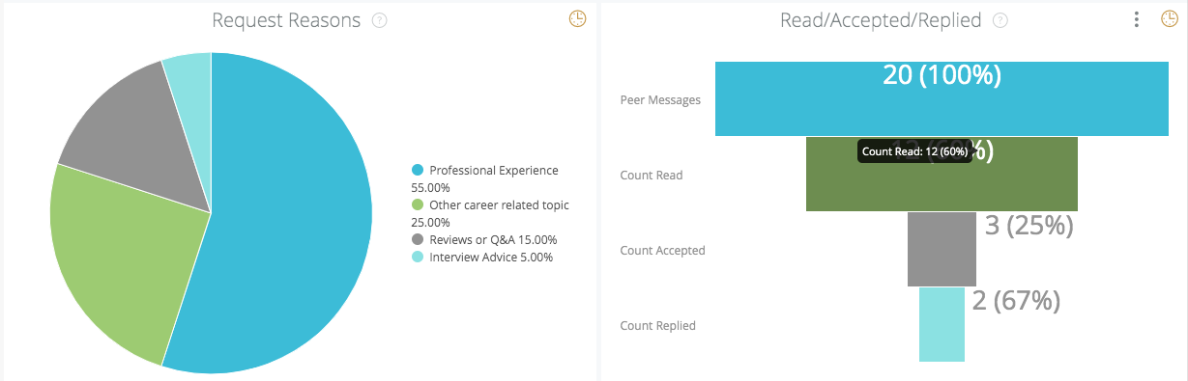This screenshot has width=1188, height=381.
Task: Toggle Professional Experience legend dot
Action: click(x=418, y=170)
